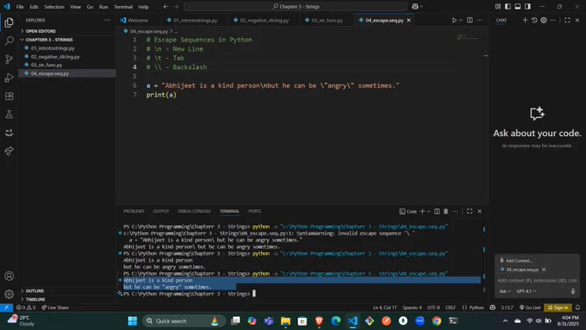Open Explorer views and more actions ellipsis
586x330 pixels.
click(107, 20)
